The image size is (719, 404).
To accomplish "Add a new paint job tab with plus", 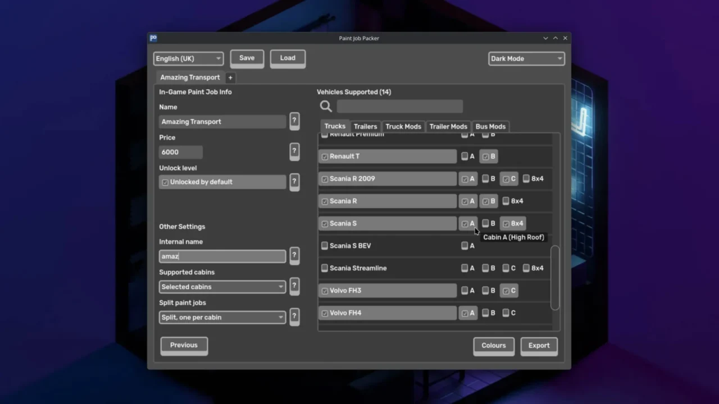I will [230, 77].
